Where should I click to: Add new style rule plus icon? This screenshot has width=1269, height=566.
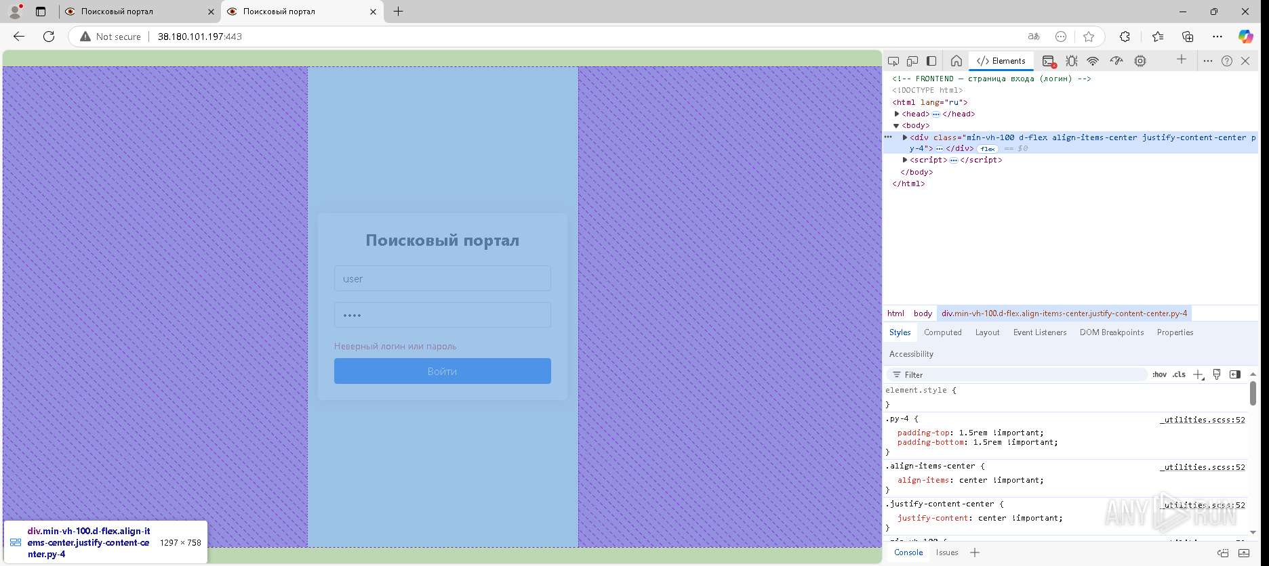click(1198, 374)
